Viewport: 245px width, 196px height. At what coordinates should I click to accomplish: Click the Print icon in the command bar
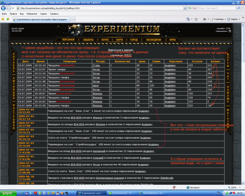tap(204, 19)
